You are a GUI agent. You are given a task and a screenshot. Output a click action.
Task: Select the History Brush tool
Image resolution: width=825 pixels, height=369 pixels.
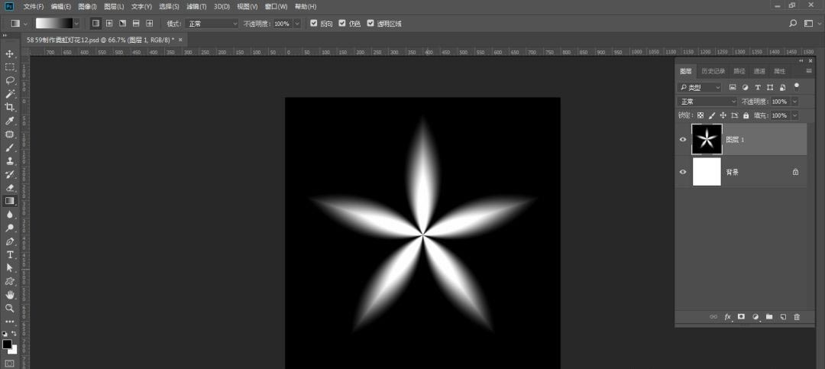click(9, 174)
